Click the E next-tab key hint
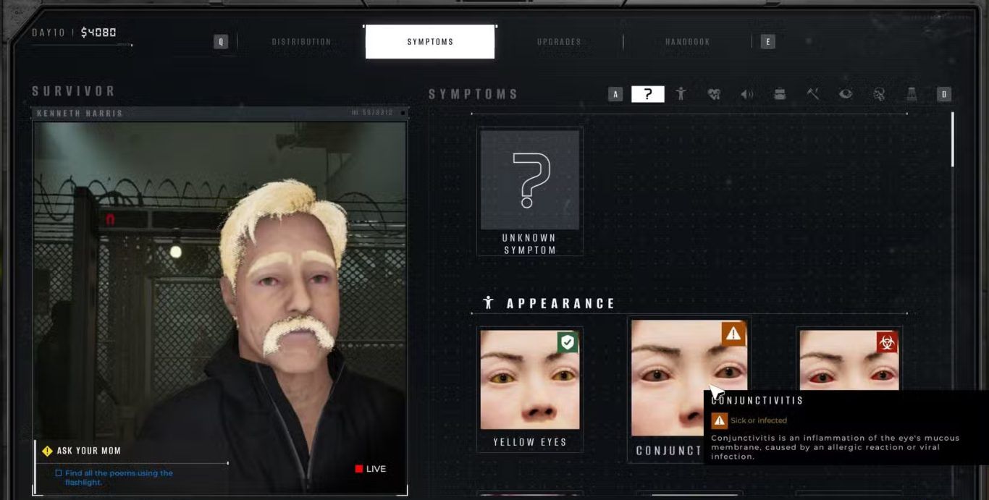Screen dimensions: 989x500 coord(768,42)
